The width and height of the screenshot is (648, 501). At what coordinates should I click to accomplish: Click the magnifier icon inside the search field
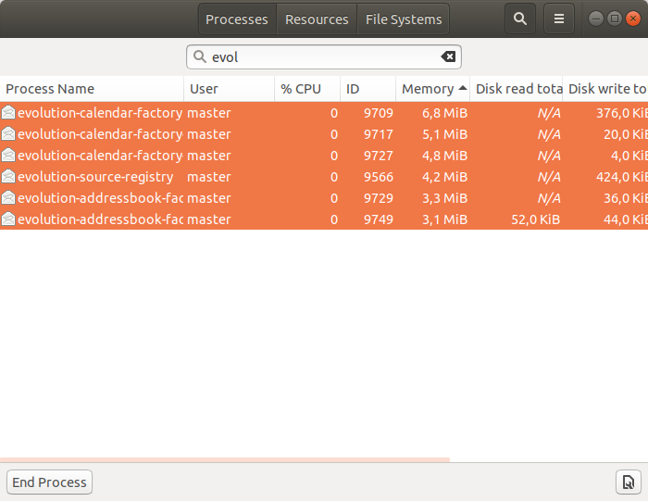200,56
